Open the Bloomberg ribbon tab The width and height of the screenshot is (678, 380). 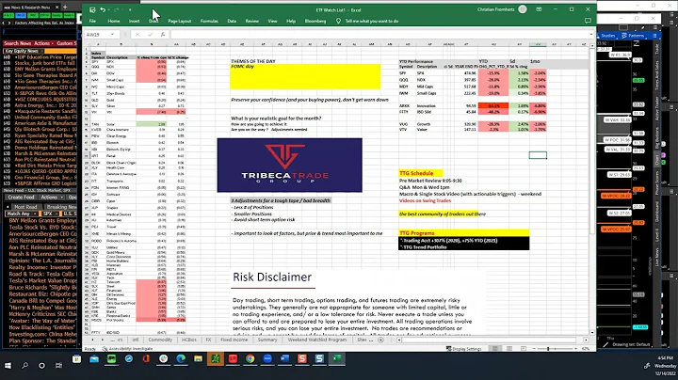[x=315, y=21]
